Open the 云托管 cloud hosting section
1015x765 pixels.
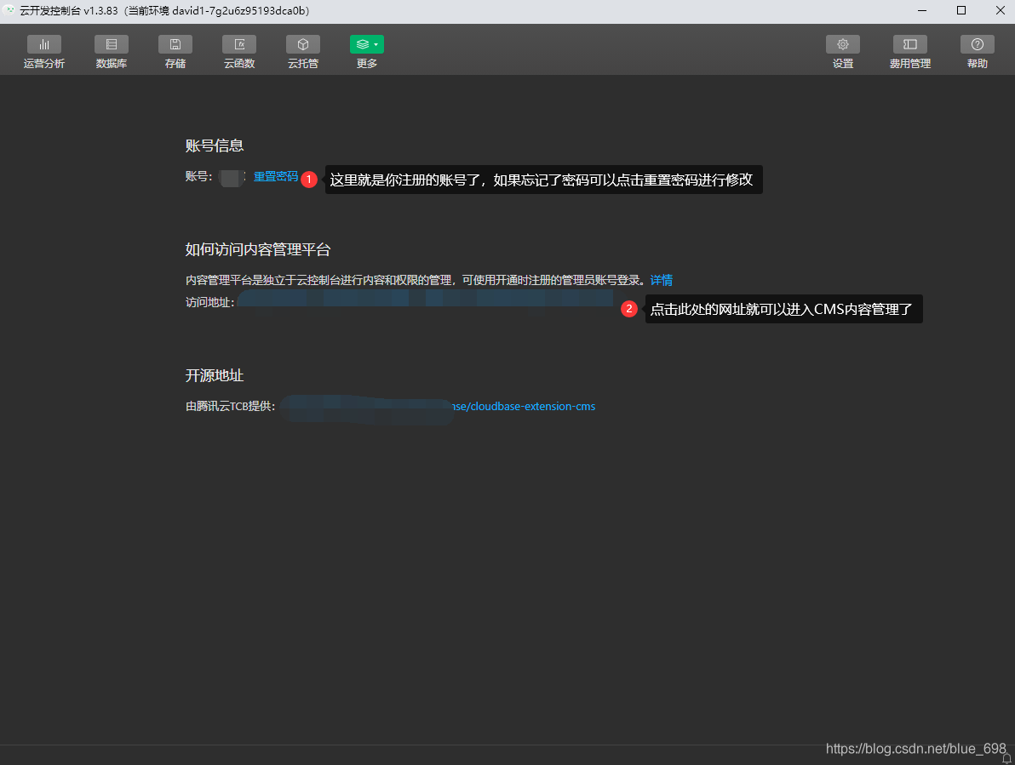303,52
